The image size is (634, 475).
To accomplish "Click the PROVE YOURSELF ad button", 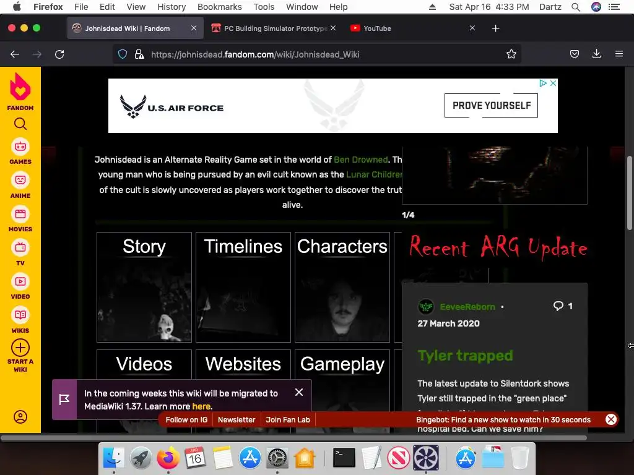I will tap(491, 105).
